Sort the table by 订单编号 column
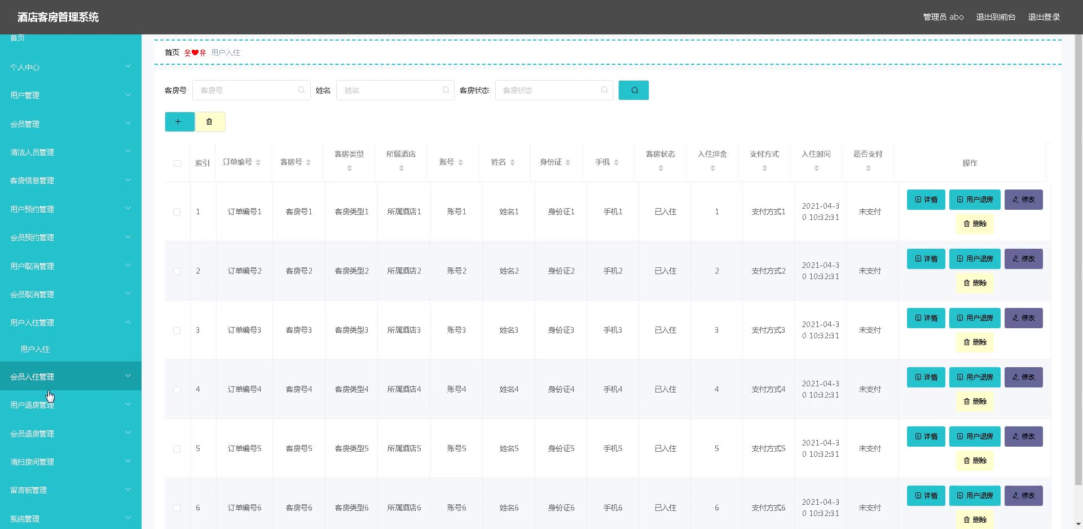 258,162
